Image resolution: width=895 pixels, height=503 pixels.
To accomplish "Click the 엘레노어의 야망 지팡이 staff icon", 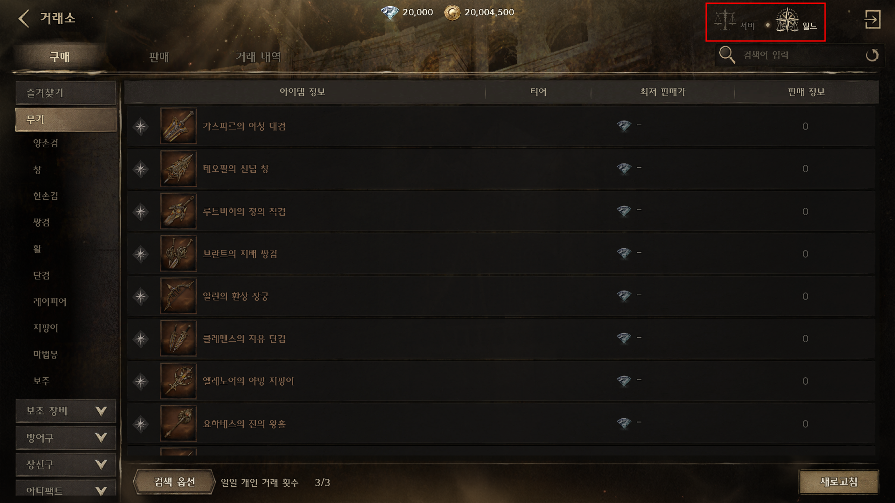I will coord(179,381).
